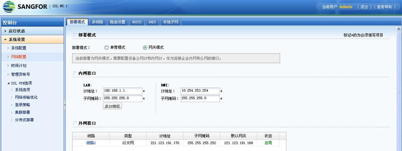Switch to the 路由设置 tab
Viewport: 402px width, 151px height.
tap(117, 22)
